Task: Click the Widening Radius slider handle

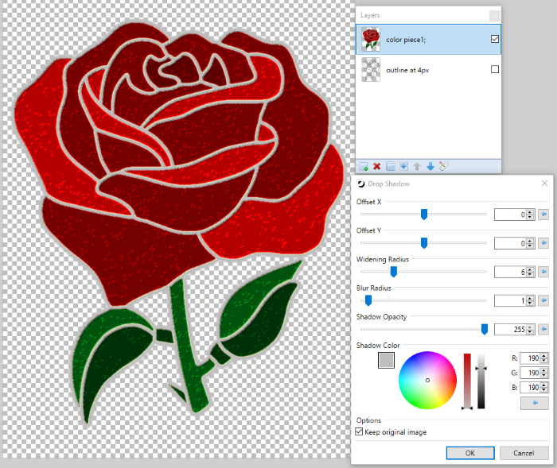Action: [394, 272]
